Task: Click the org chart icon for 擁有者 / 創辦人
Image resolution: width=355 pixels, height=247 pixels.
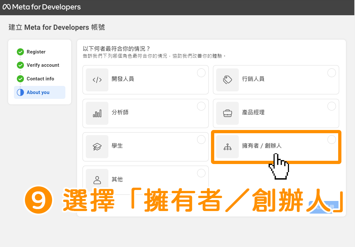Action: [227, 147]
